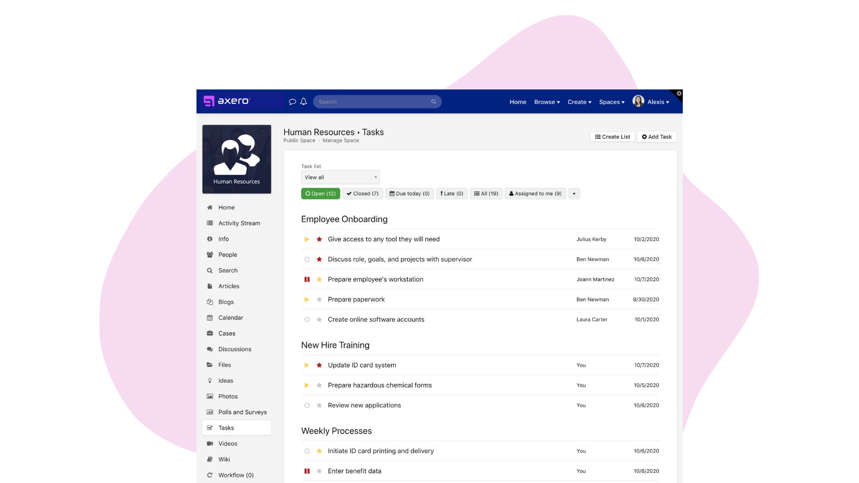Open the Spaces dropdown menu
Screen dimensions: 859x483
click(x=612, y=102)
